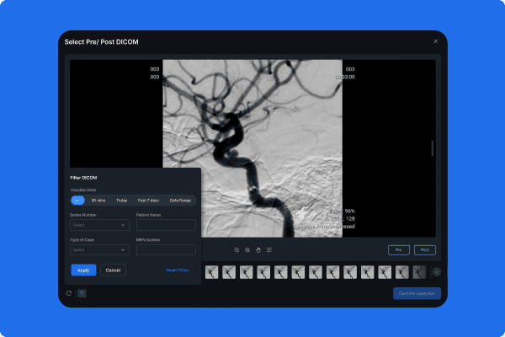
Task: Choose the Today creation date filter
Action: 122,201
